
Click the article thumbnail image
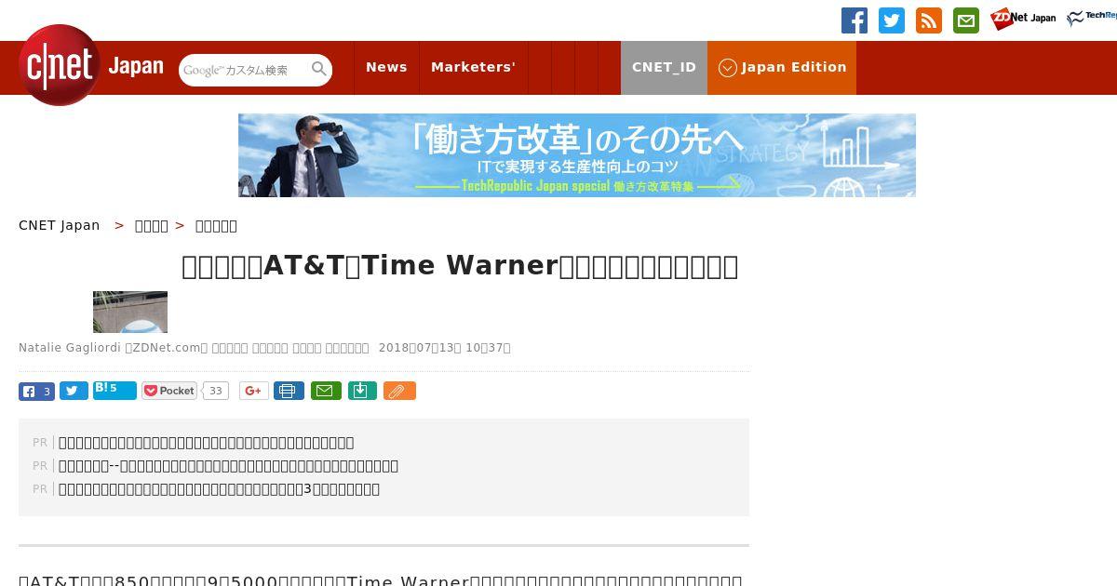point(130,312)
